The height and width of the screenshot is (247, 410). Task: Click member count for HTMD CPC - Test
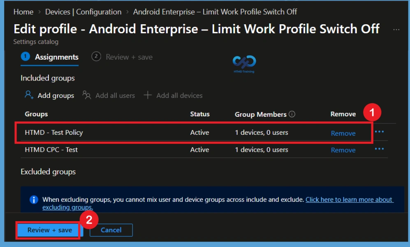[262, 150]
